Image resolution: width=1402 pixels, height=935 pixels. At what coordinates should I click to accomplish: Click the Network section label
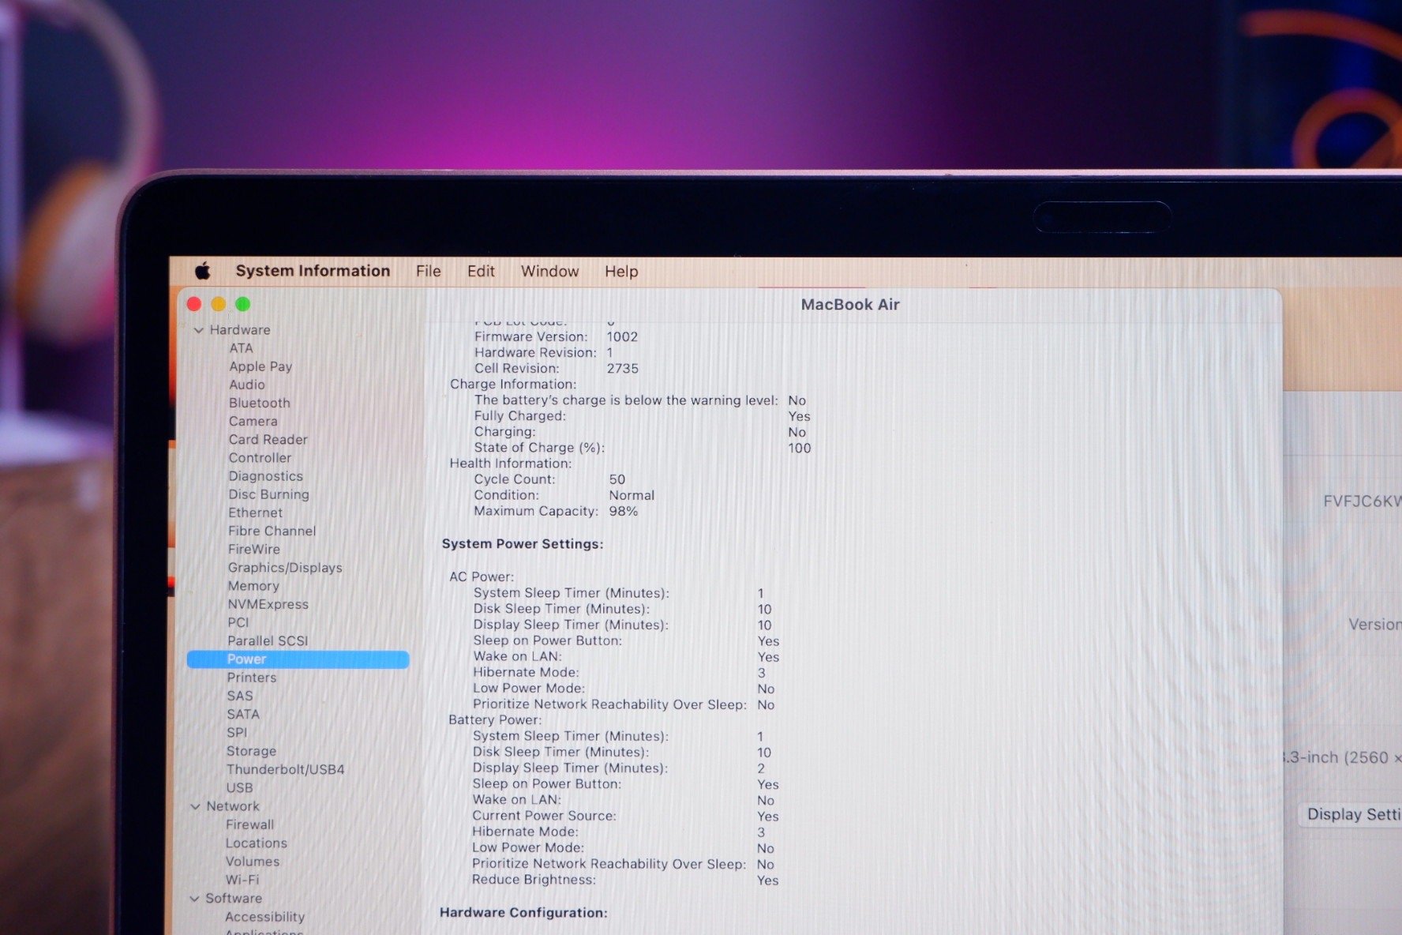(x=233, y=806)
